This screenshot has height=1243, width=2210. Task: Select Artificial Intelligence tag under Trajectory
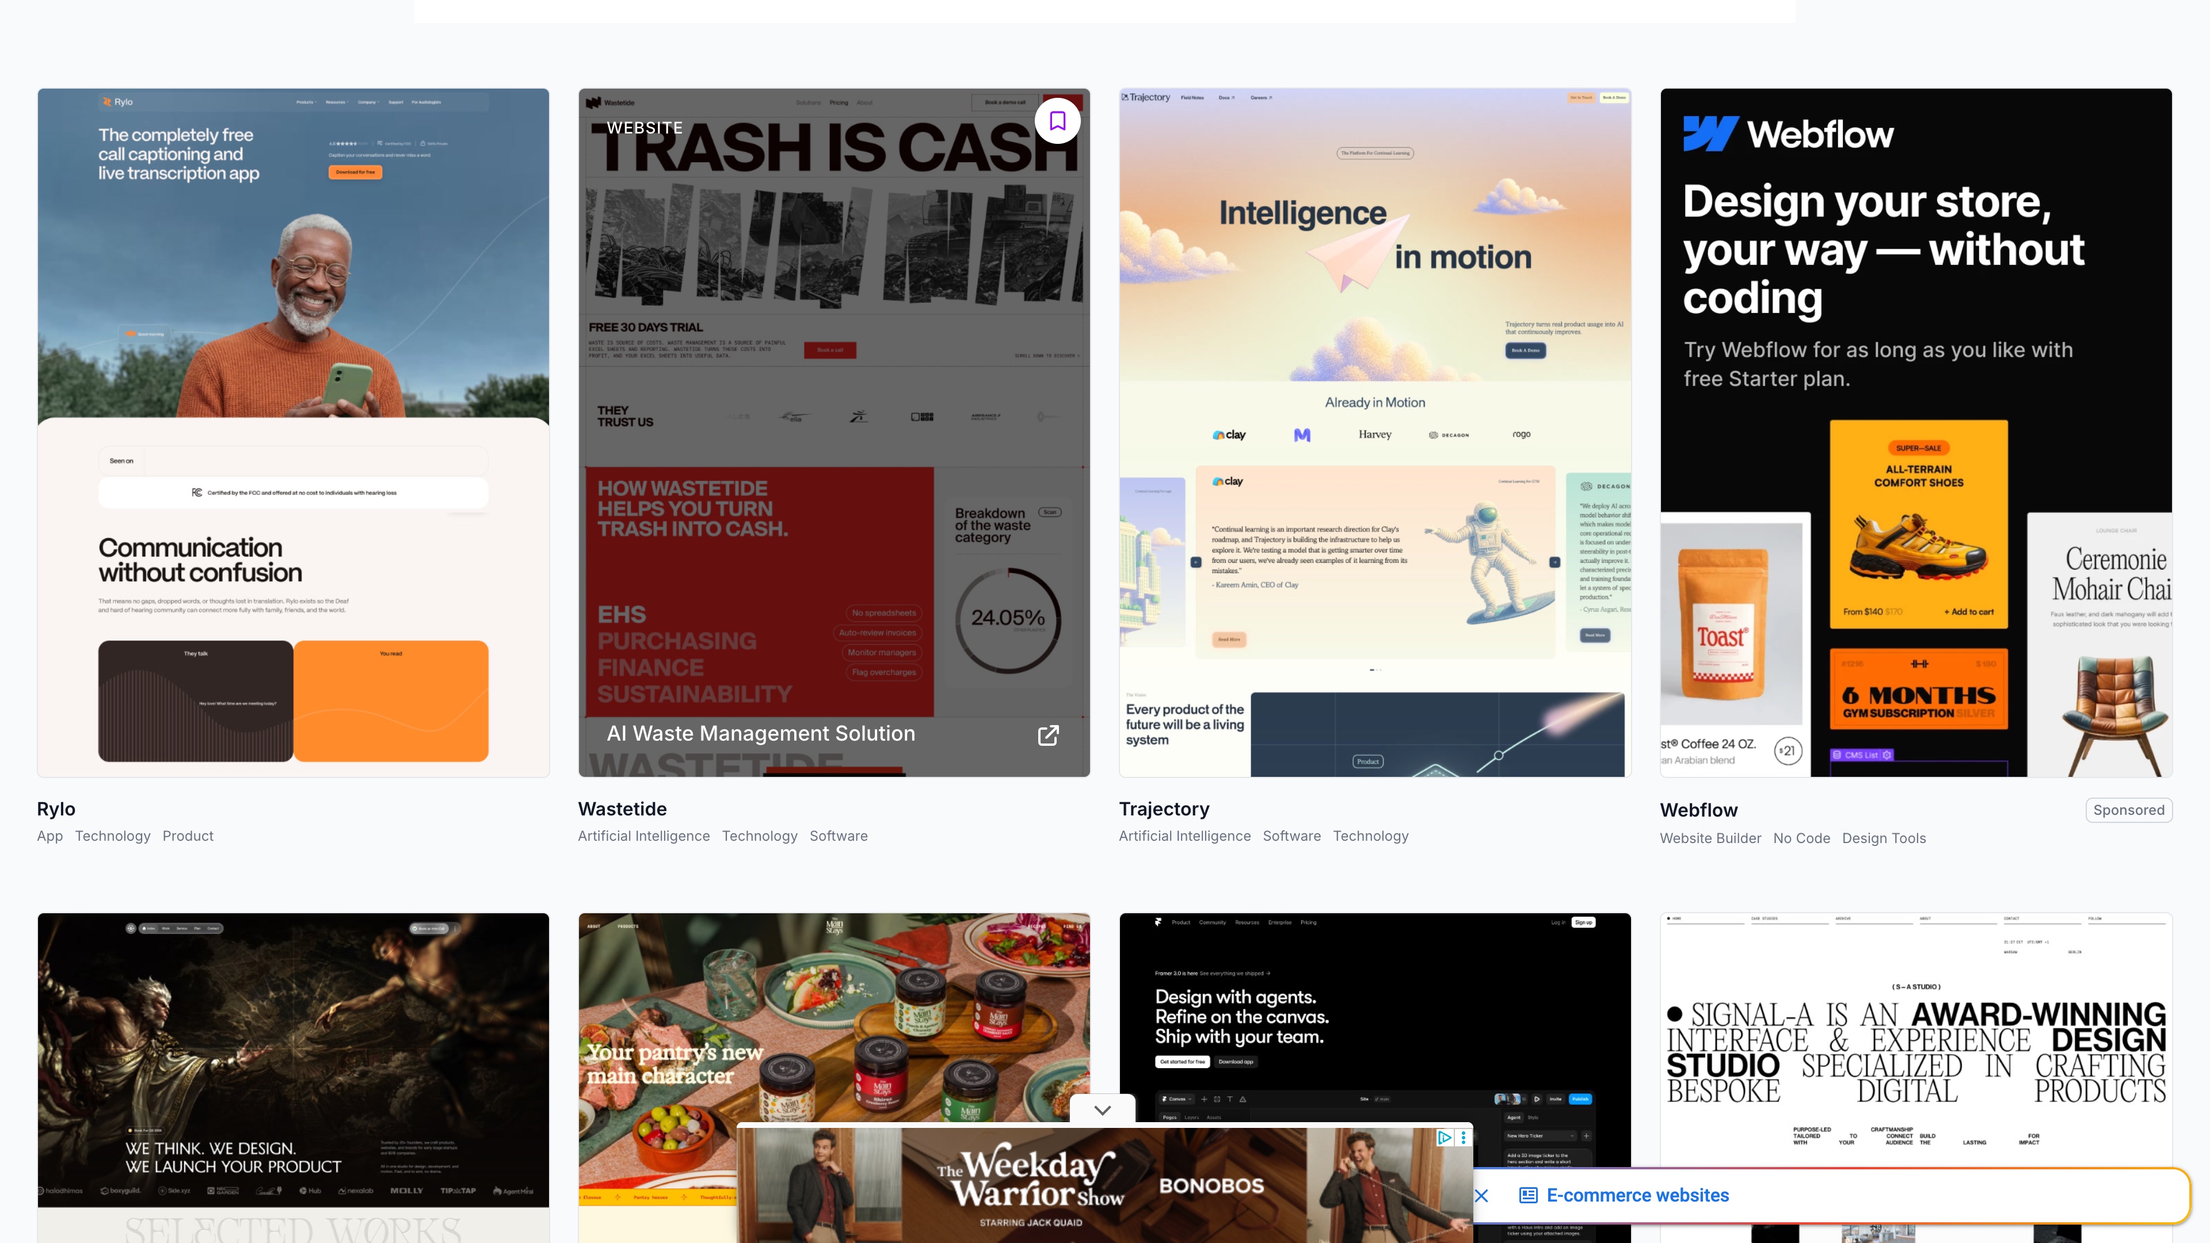(x=1185, y=836)
